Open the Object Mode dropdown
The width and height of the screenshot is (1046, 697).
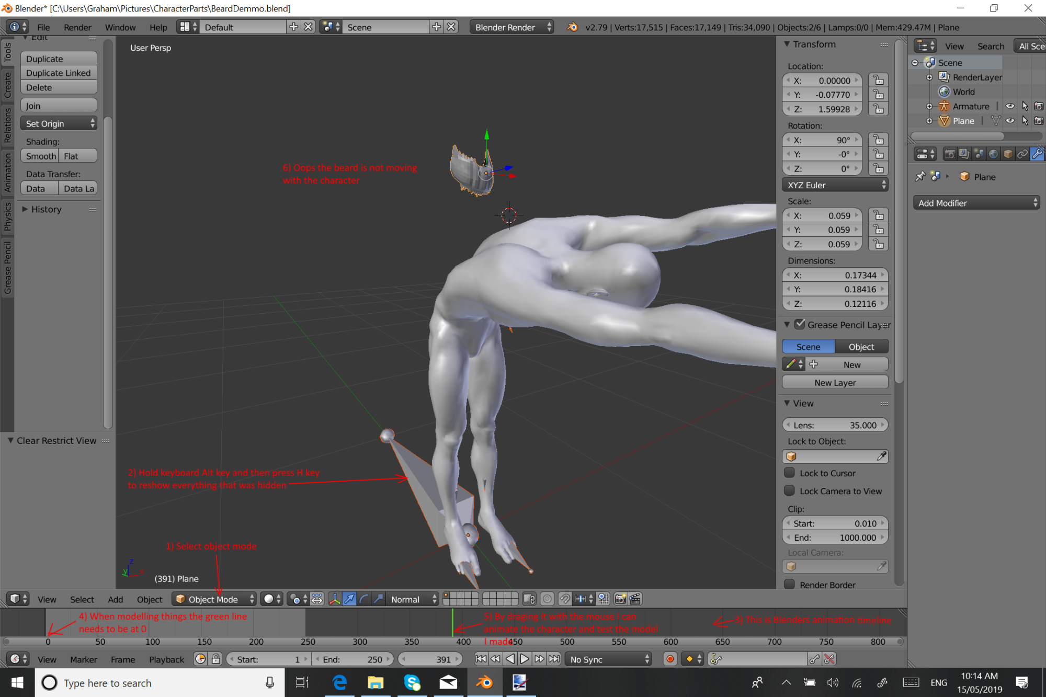click(x=214, y=599)
